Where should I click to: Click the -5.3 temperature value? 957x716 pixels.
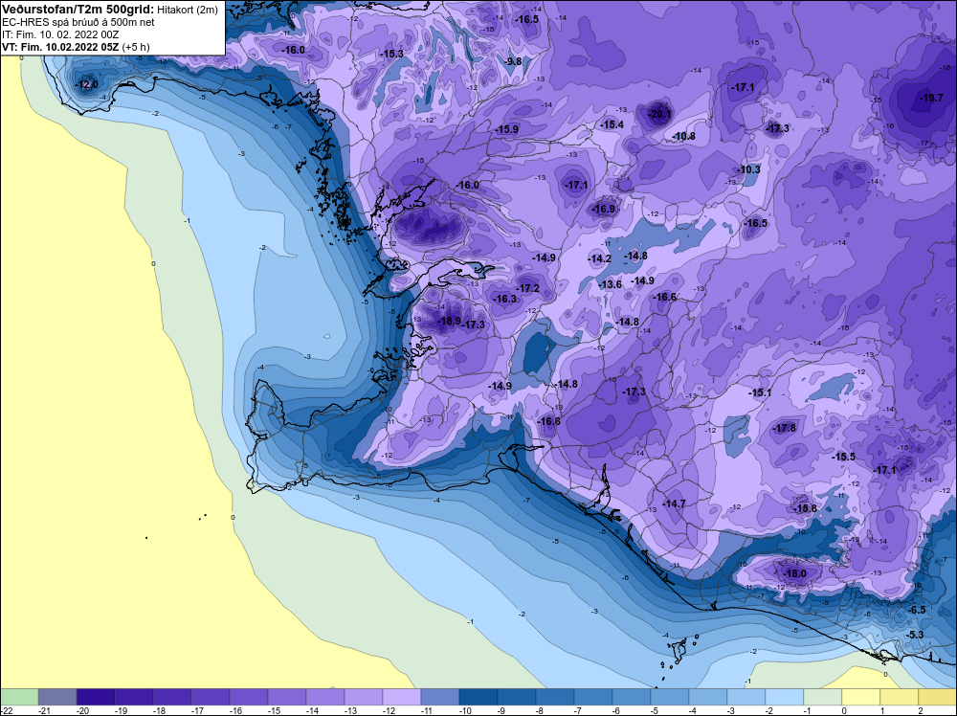(915, 635)
